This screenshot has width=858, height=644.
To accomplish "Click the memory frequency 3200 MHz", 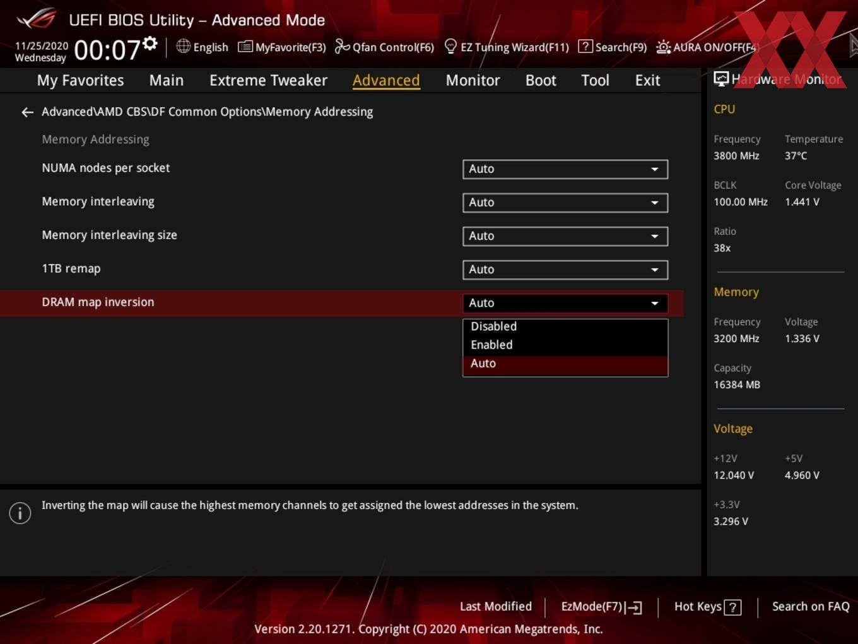I will tap(736, 339).
